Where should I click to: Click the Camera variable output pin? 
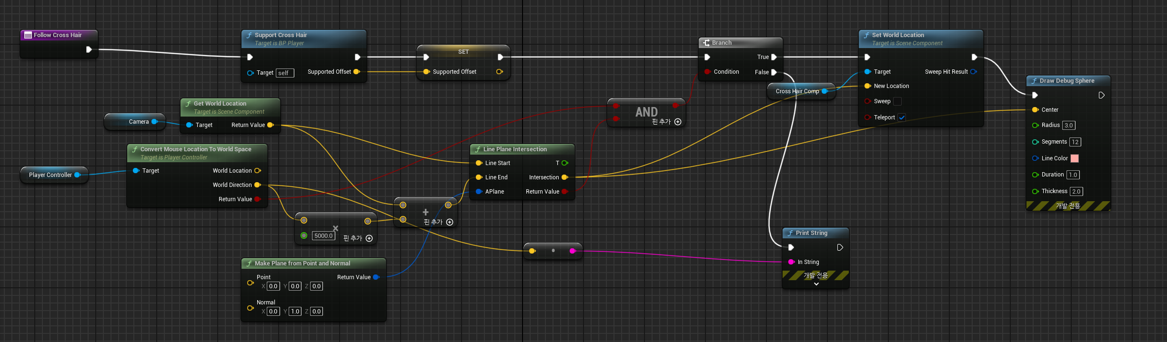(154, 122)
